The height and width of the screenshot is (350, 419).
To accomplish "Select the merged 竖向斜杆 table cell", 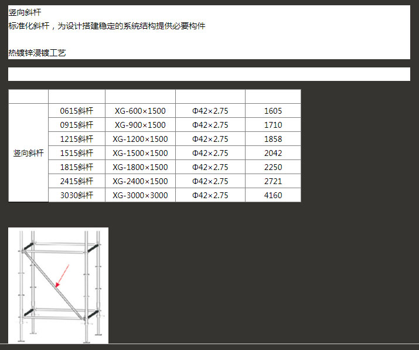I will (28, 153).
